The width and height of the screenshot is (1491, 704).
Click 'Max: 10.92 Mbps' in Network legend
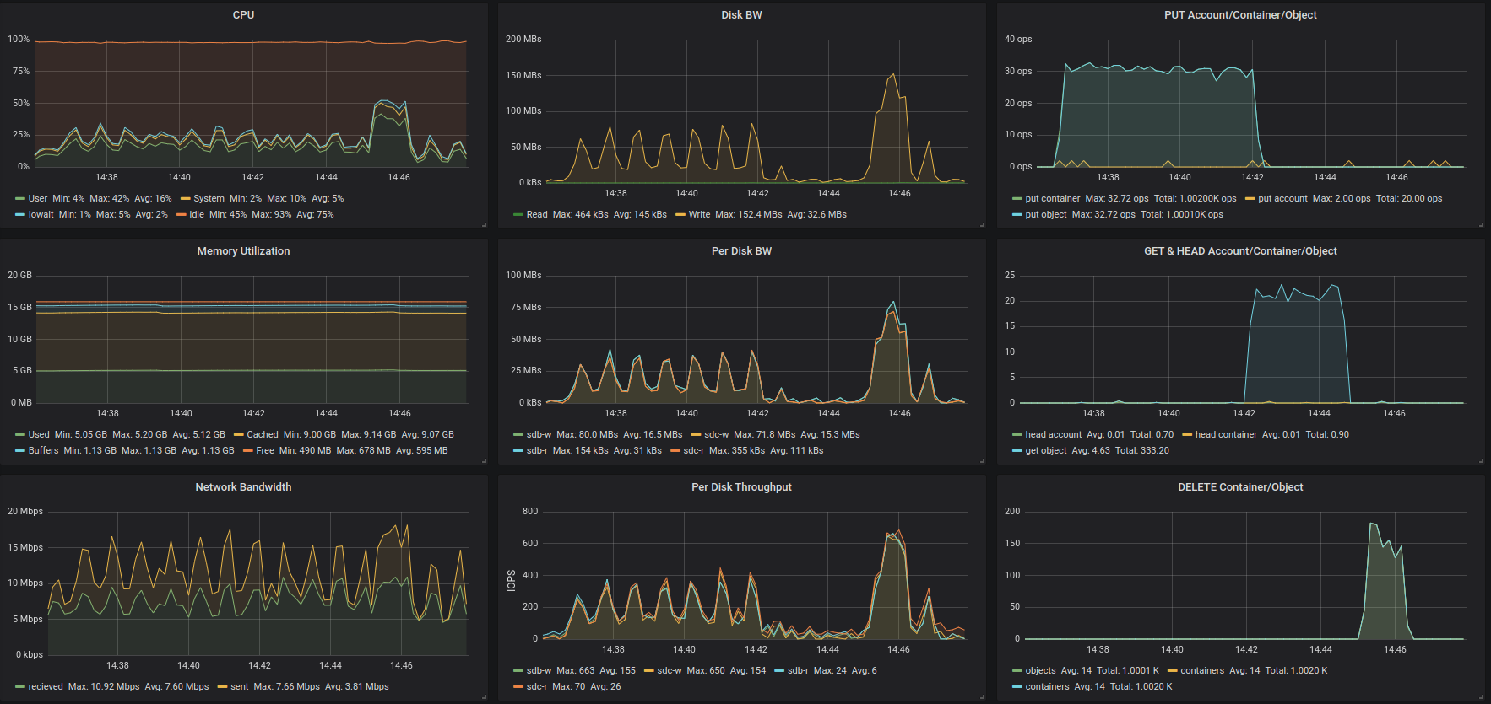pyautogui.click(x=104, y=687)
